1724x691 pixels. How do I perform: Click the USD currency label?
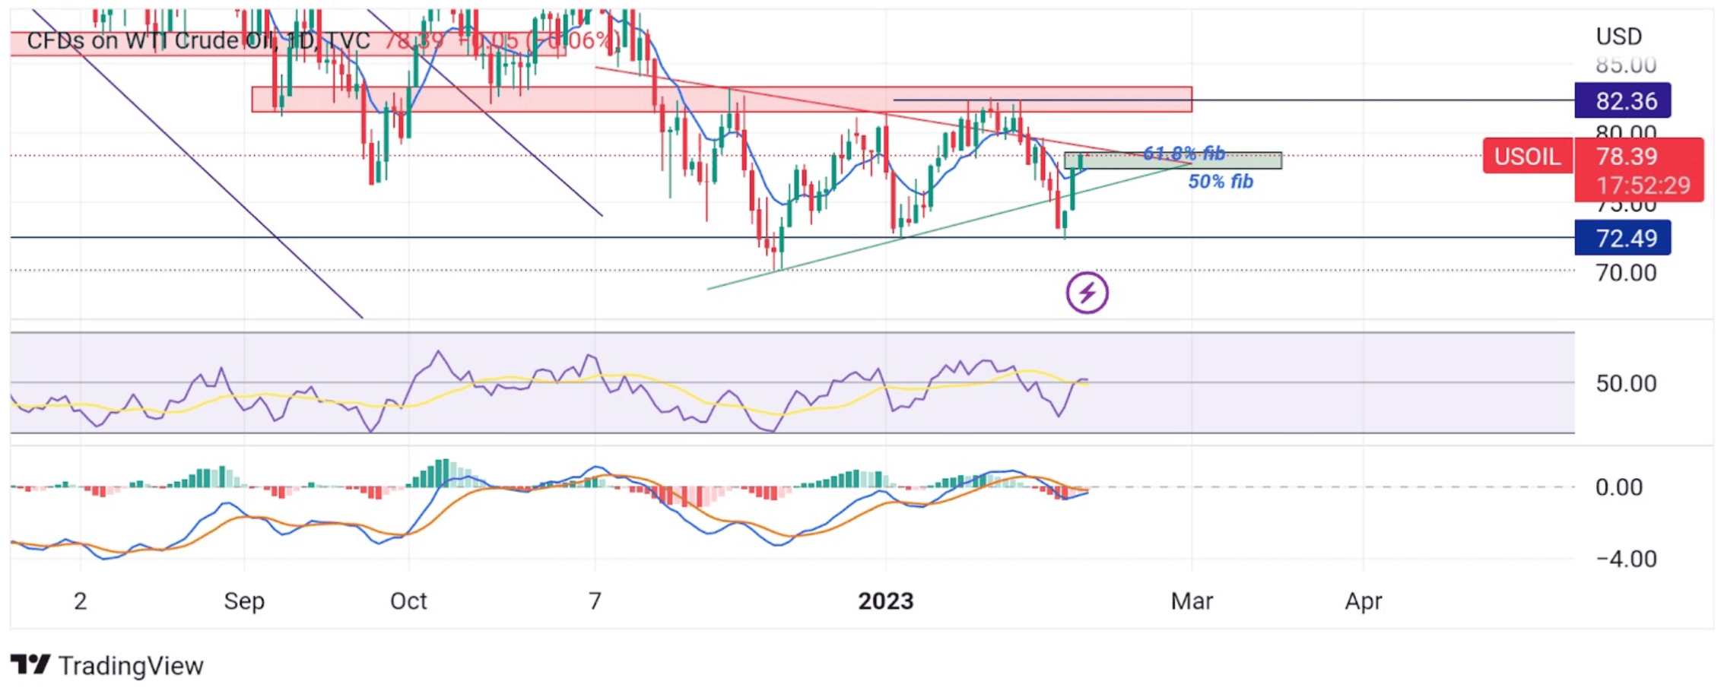tap(1619, 36)
